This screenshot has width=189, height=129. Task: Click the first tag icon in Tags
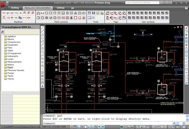(x=108, y=13)
